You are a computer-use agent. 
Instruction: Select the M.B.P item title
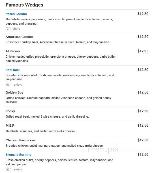[x=10, y=126]
